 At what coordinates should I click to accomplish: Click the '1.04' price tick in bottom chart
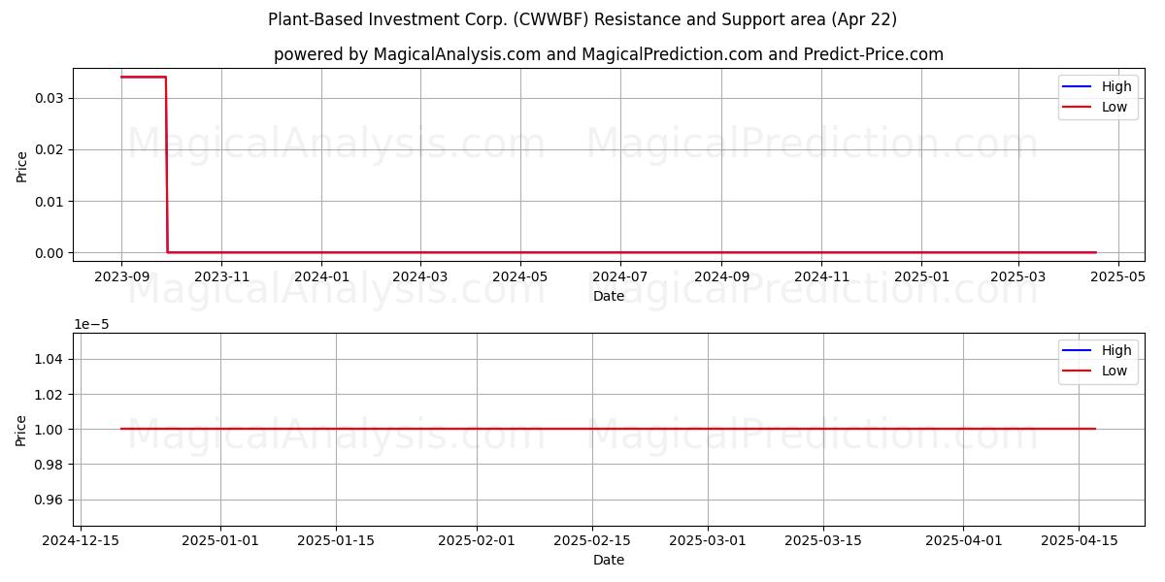[x=50, y=359]
